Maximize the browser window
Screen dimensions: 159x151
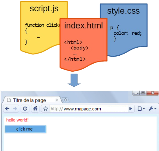click(143, 93)
